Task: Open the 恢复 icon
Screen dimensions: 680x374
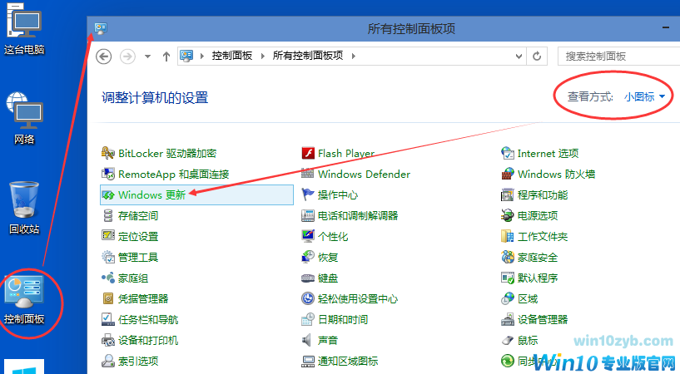Action: [x=308, y=257]
